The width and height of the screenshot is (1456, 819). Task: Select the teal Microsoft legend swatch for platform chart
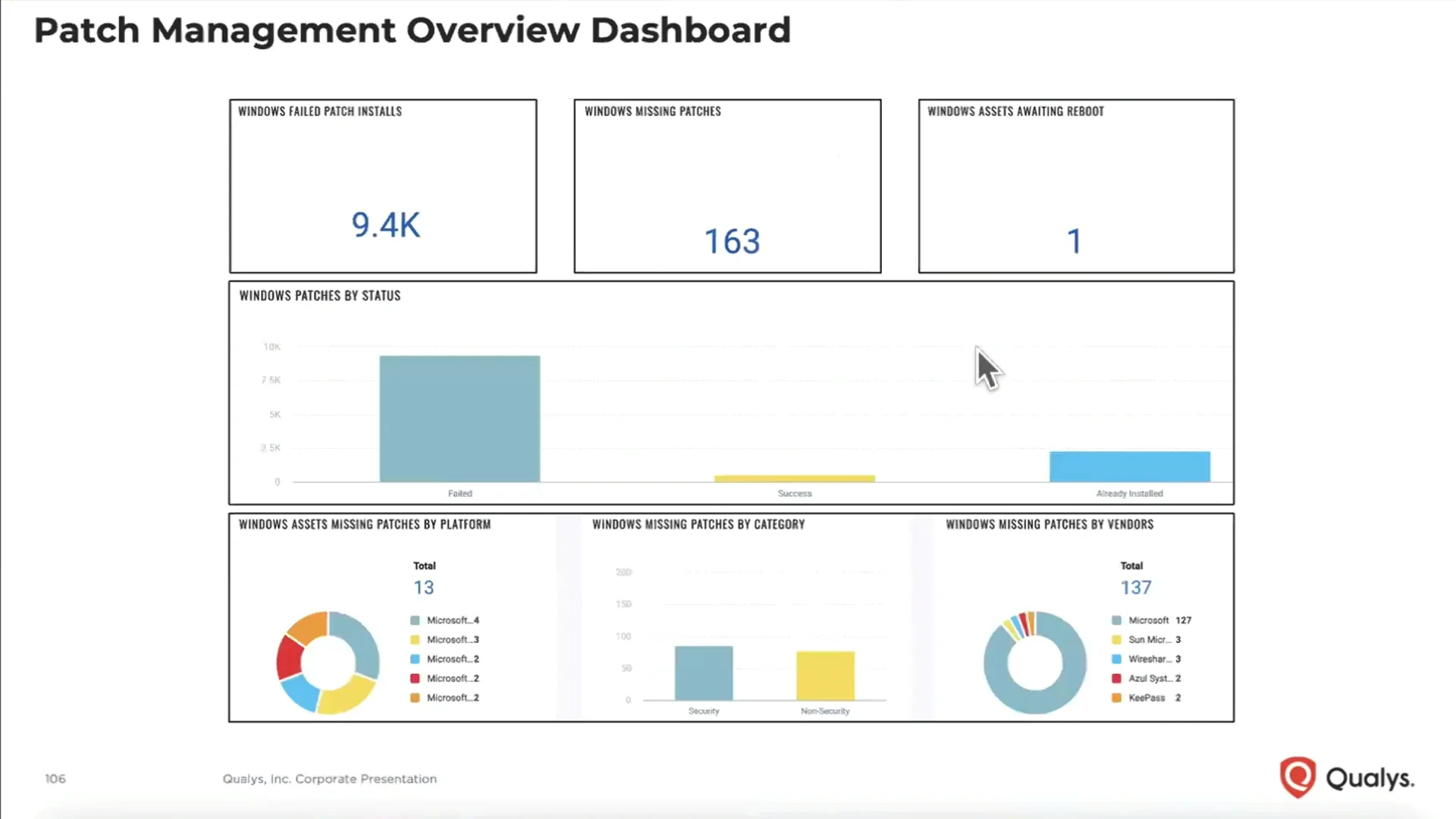point(414,620)
